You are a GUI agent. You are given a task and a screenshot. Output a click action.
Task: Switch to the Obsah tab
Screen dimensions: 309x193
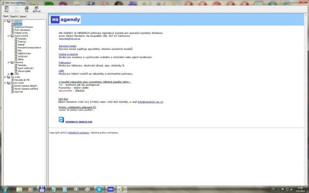pyautogui.click(x=6, y=16)
